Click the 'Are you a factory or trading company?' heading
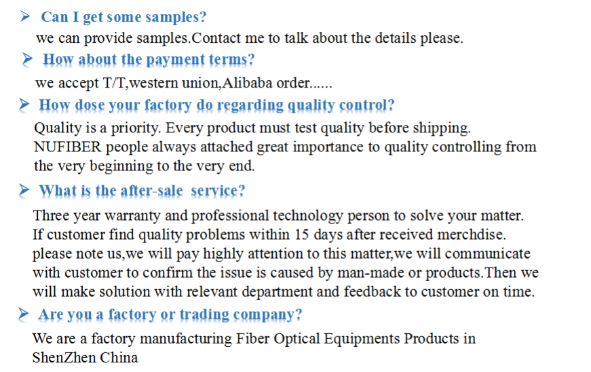591x372 pixels. pos(170,315)
